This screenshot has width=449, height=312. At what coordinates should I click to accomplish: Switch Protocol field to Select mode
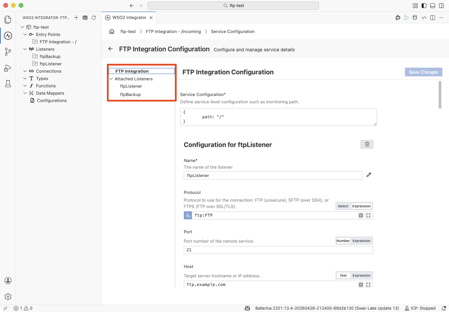tap(343, 206)
